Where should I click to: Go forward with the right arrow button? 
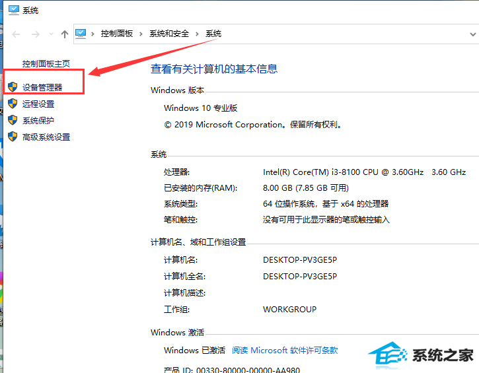tap(36, 34)
